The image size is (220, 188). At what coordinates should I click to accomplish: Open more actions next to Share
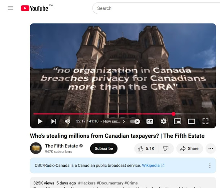click(x=211, y=149)
